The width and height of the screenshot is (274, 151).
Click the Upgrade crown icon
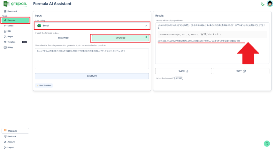[x=5, y=130]
